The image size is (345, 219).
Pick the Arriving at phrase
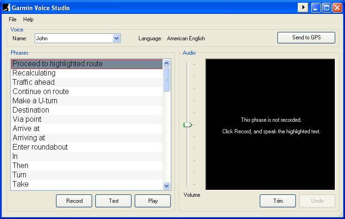(29, 138)
